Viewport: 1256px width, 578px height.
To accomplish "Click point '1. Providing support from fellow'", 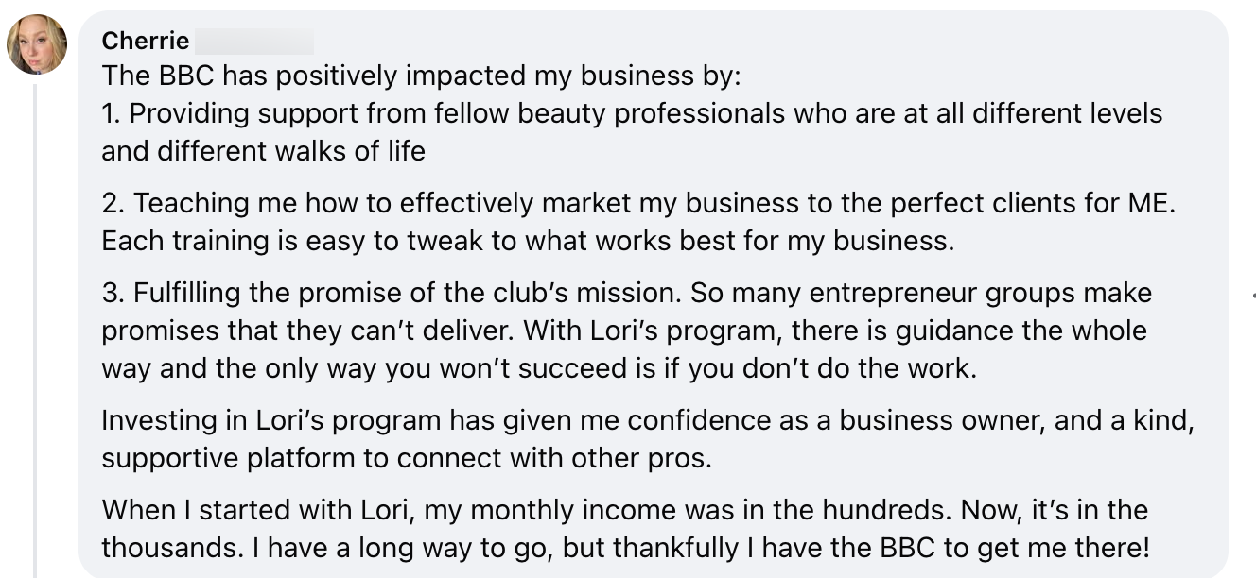I will pos(632,113).
